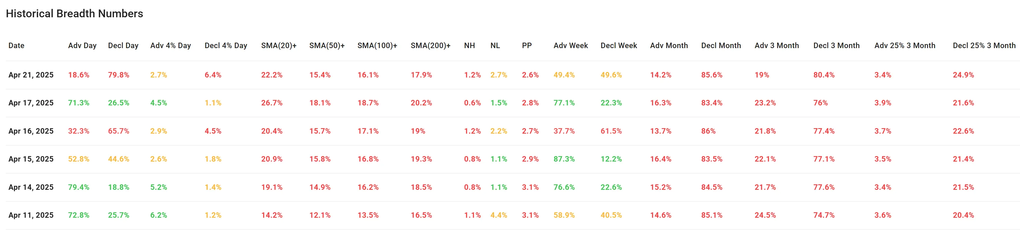Viewport: 1020px width, 233px height.
Task: Select the Adv 25% 3 Month header
Action: click(x=904, y=46)
